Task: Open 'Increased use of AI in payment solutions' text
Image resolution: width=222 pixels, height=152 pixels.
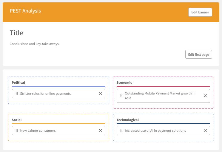Action: tap(155, 131)
